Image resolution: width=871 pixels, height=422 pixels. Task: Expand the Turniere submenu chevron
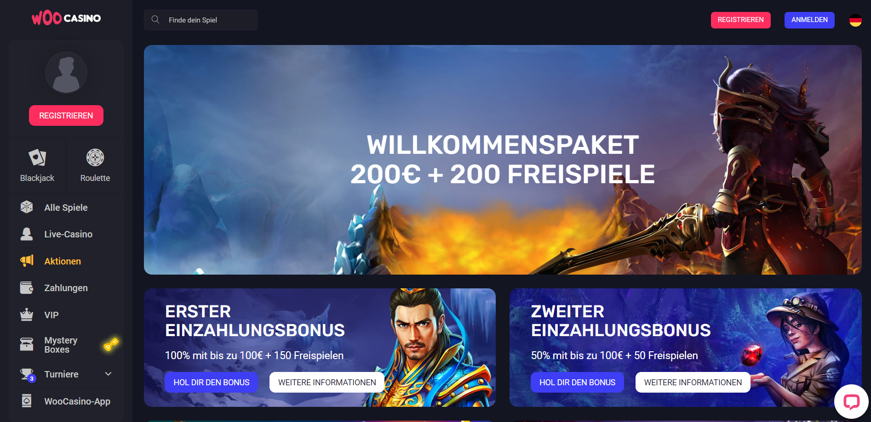coord(109,374)
